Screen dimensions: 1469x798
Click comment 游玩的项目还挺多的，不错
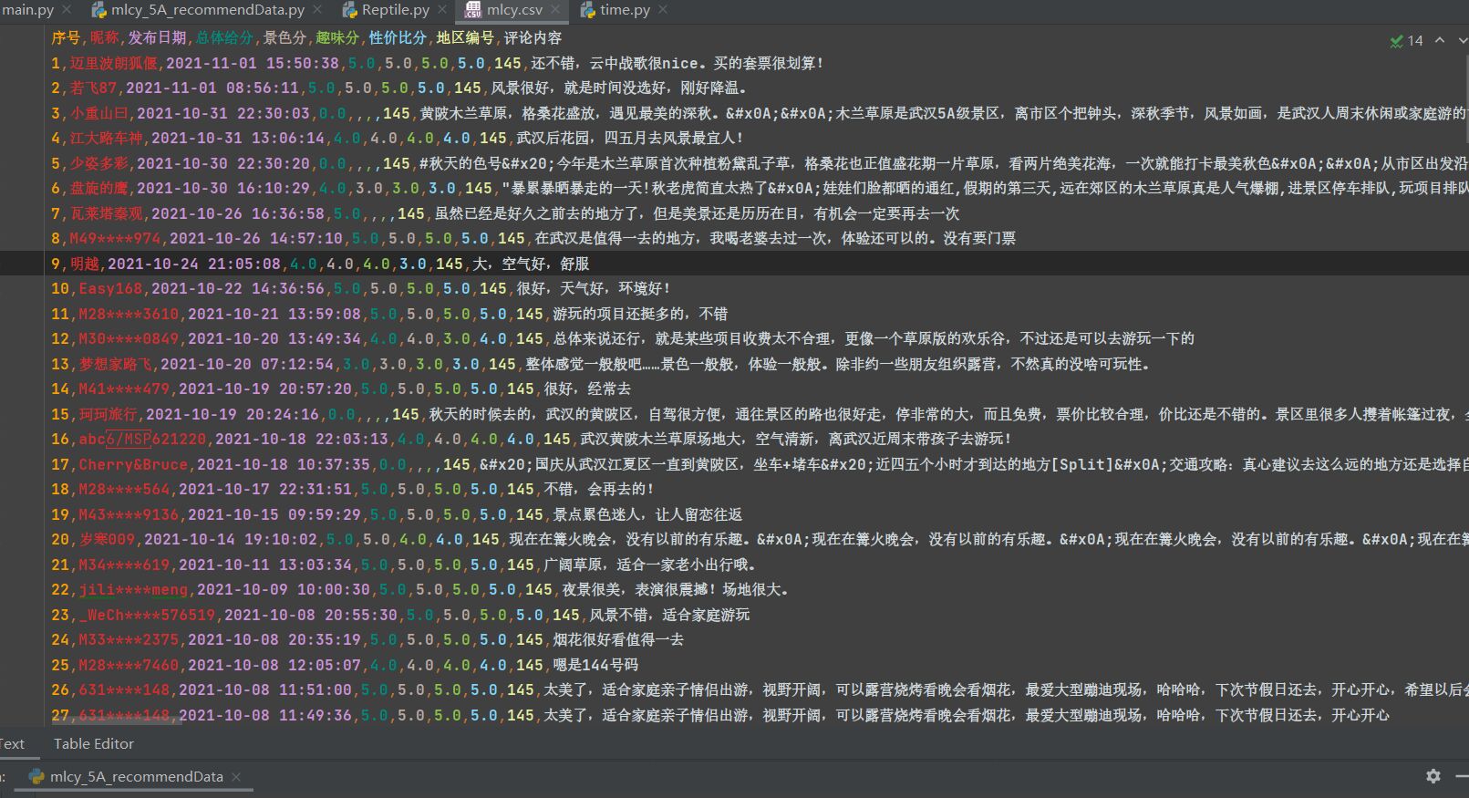(x=640, y=314)
